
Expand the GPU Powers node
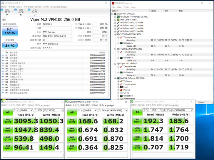click(118, 90)
